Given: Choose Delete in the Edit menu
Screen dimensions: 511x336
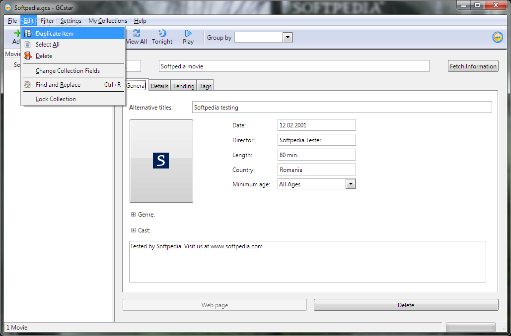Looking at the screenshot, I should click(73, 56).
